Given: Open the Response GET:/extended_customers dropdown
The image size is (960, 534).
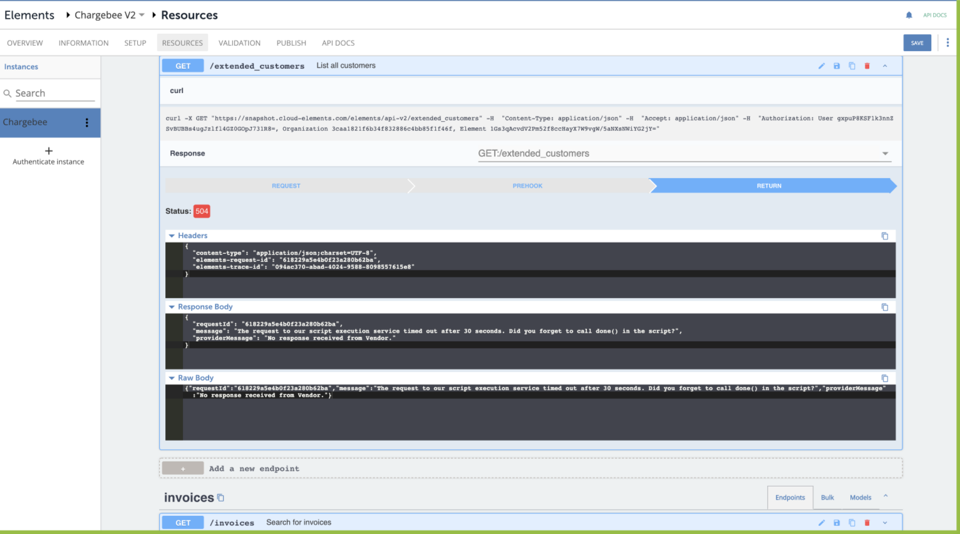Looking at the screenshot, I should 684,153.
